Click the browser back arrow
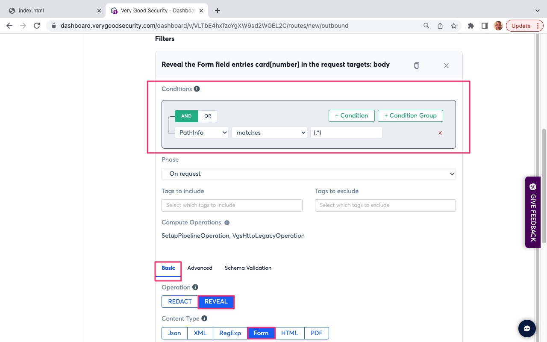Viewport: 547px width, 342px height. (9, 26)
